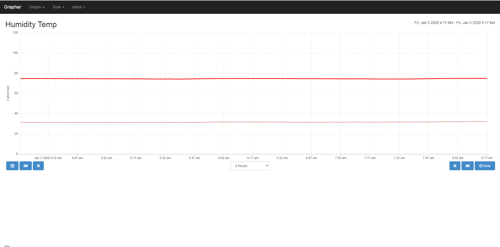500x247 pixels.
Task: Click the 5:47 am time label
Action: (x=194, y=158)
